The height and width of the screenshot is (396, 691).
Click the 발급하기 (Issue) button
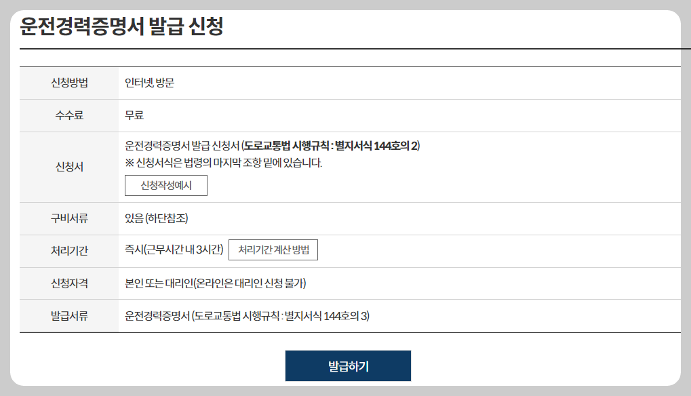(x=349, y=365)
